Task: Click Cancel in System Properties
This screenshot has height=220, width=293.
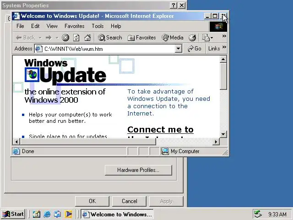Action: coord(129,201)
